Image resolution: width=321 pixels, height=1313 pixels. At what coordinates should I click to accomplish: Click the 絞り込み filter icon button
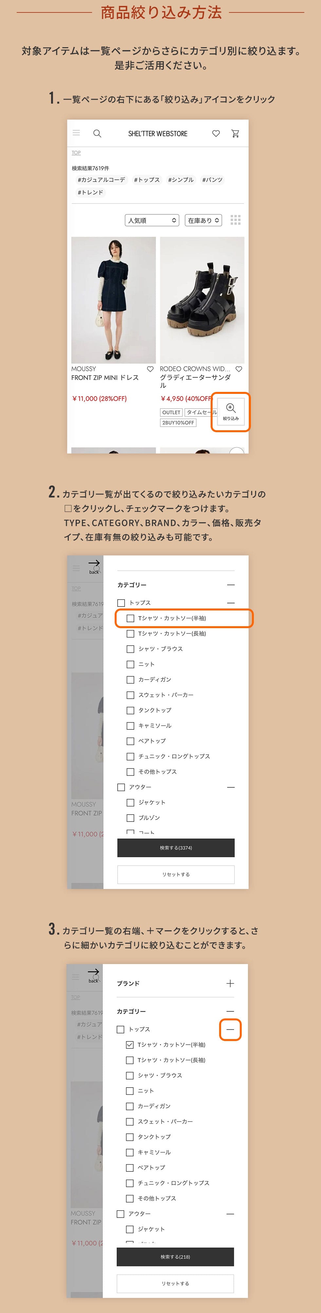pyautogui.click(x=230, y=412)
